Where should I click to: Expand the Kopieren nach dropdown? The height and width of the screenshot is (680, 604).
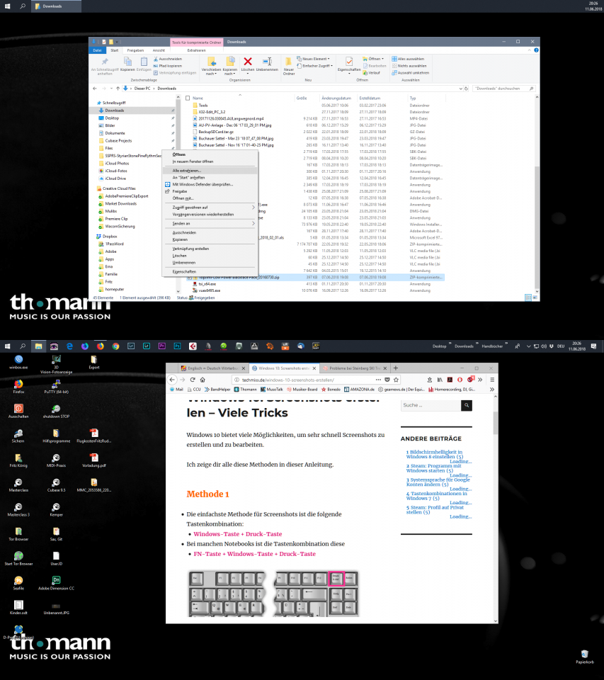(230, 72)
